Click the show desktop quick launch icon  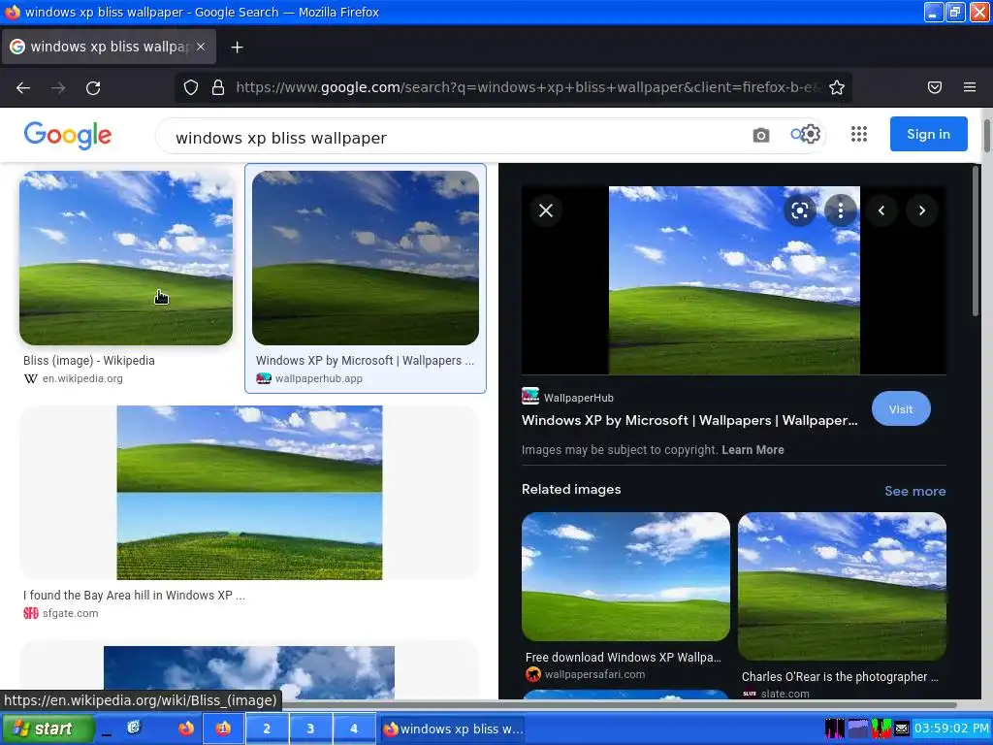point(134,728)
